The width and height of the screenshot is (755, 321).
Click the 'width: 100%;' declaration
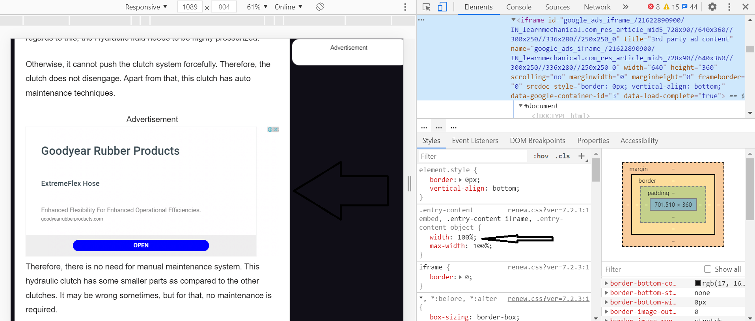coord(453,237)
